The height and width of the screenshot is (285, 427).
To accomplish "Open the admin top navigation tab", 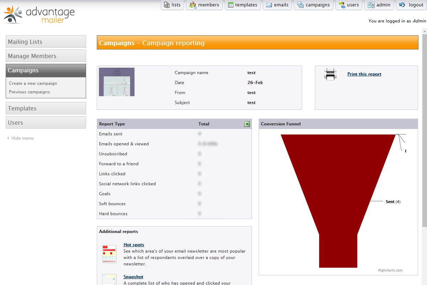I will click(x=379, y=5).
